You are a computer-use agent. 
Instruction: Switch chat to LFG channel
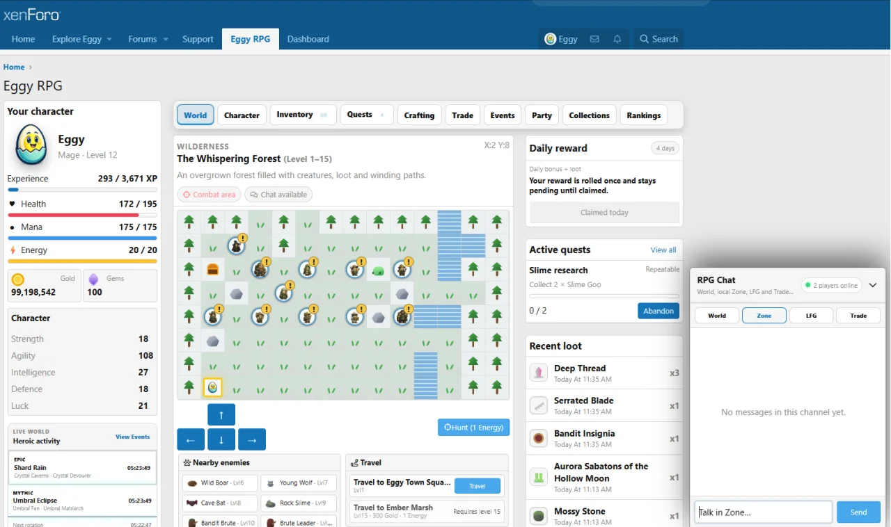811,316
